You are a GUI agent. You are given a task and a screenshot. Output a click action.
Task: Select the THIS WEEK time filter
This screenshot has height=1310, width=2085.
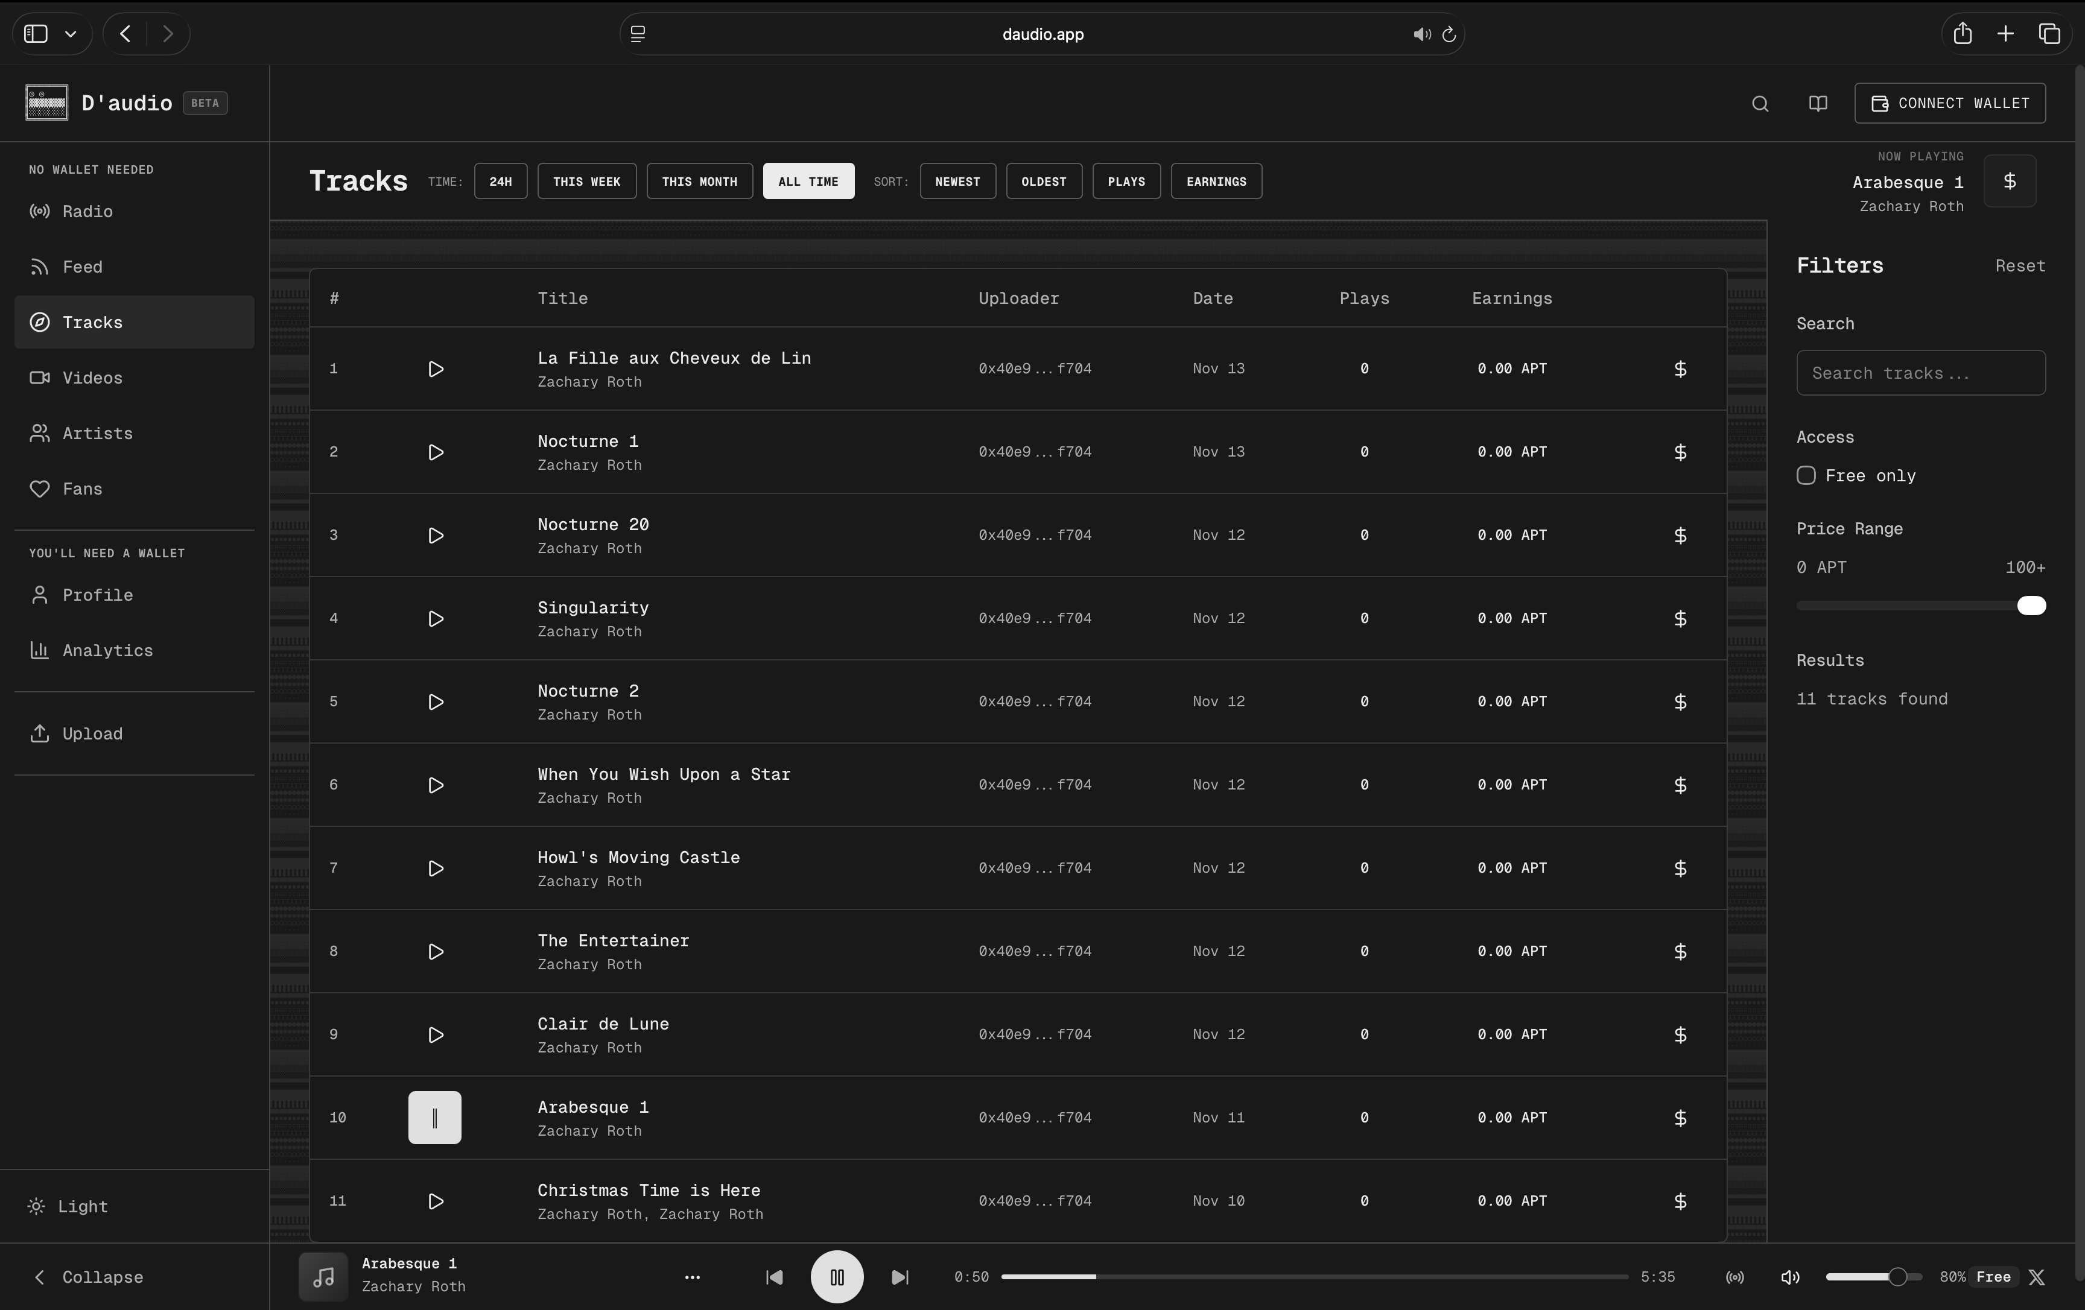(x=586, y=181)
